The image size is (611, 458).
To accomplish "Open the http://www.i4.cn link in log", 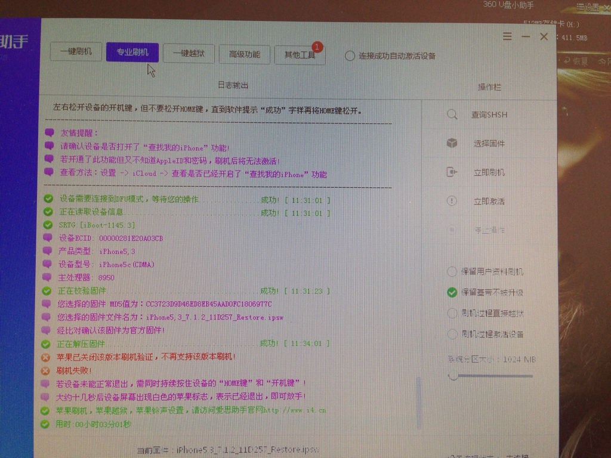I will pos(295,410).
